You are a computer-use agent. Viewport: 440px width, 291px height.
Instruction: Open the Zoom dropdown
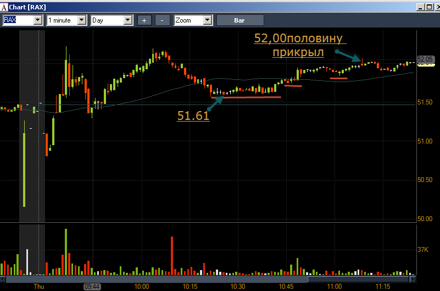[x=208, y=20]
